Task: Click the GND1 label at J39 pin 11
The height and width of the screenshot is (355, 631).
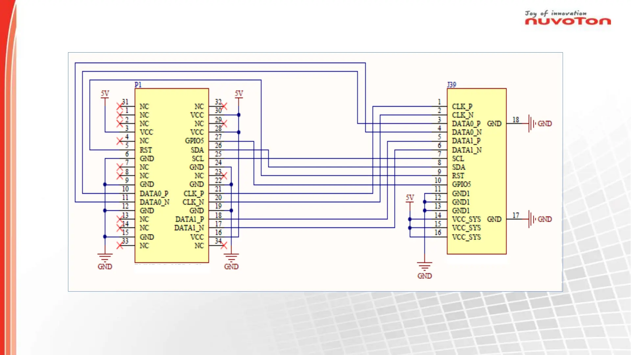Action: 461,193
